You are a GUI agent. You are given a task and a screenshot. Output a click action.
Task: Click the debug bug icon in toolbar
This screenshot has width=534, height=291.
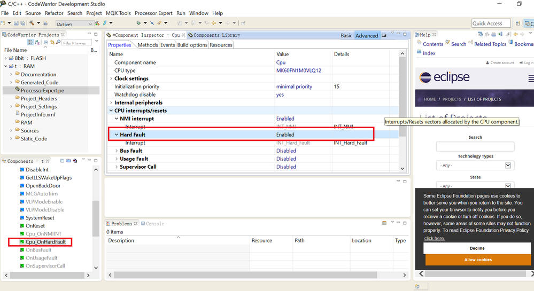coord(138,23)
